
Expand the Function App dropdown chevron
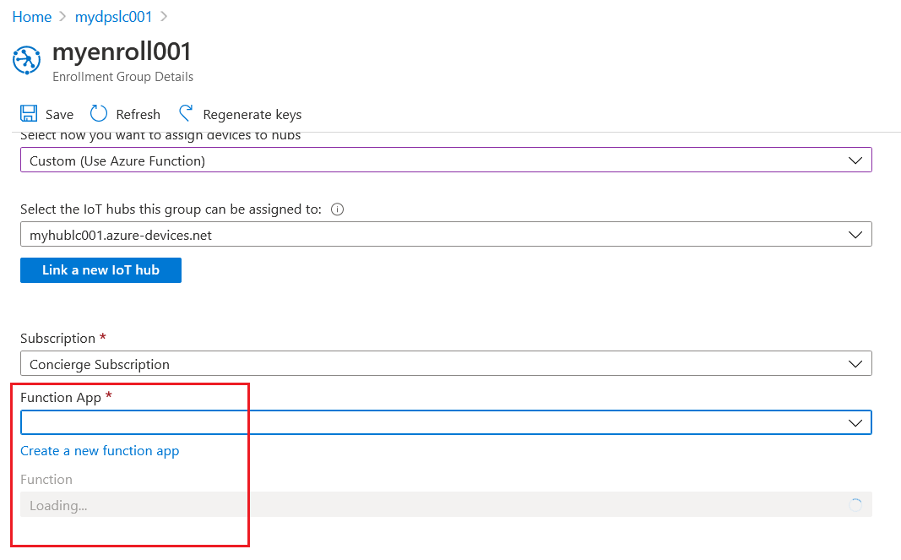pos(855,422)
